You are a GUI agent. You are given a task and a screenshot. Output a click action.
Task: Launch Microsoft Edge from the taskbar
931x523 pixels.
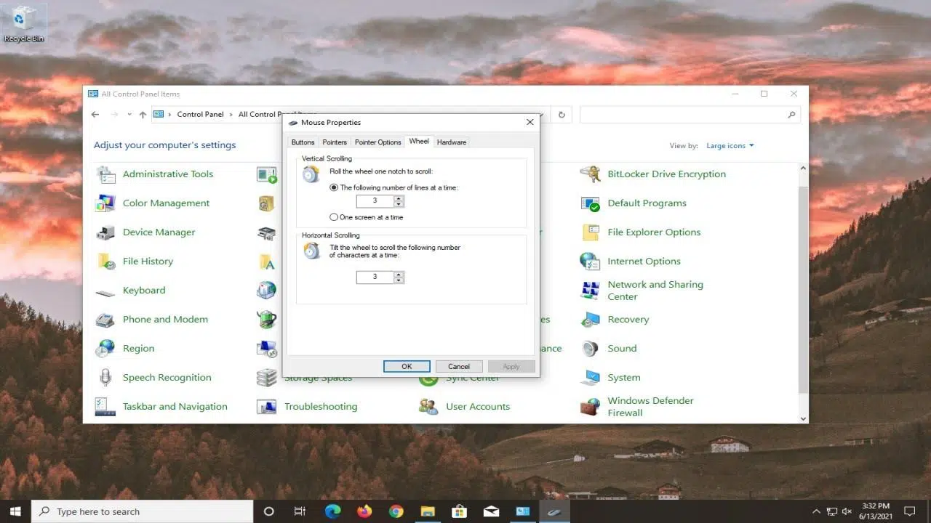point(332,511)
